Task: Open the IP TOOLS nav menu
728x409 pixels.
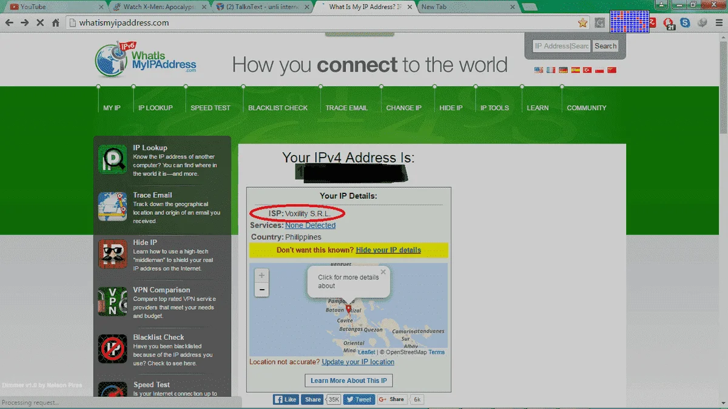Action: click(x=494, y=108)
